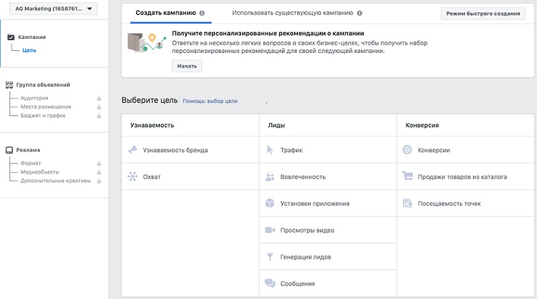Screen dimensions: 537x299
Task: Click the Лиды column header
Action: (277, 125)
